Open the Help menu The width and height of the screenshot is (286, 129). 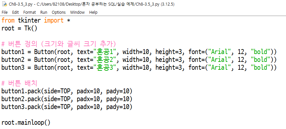coord(93,12)
